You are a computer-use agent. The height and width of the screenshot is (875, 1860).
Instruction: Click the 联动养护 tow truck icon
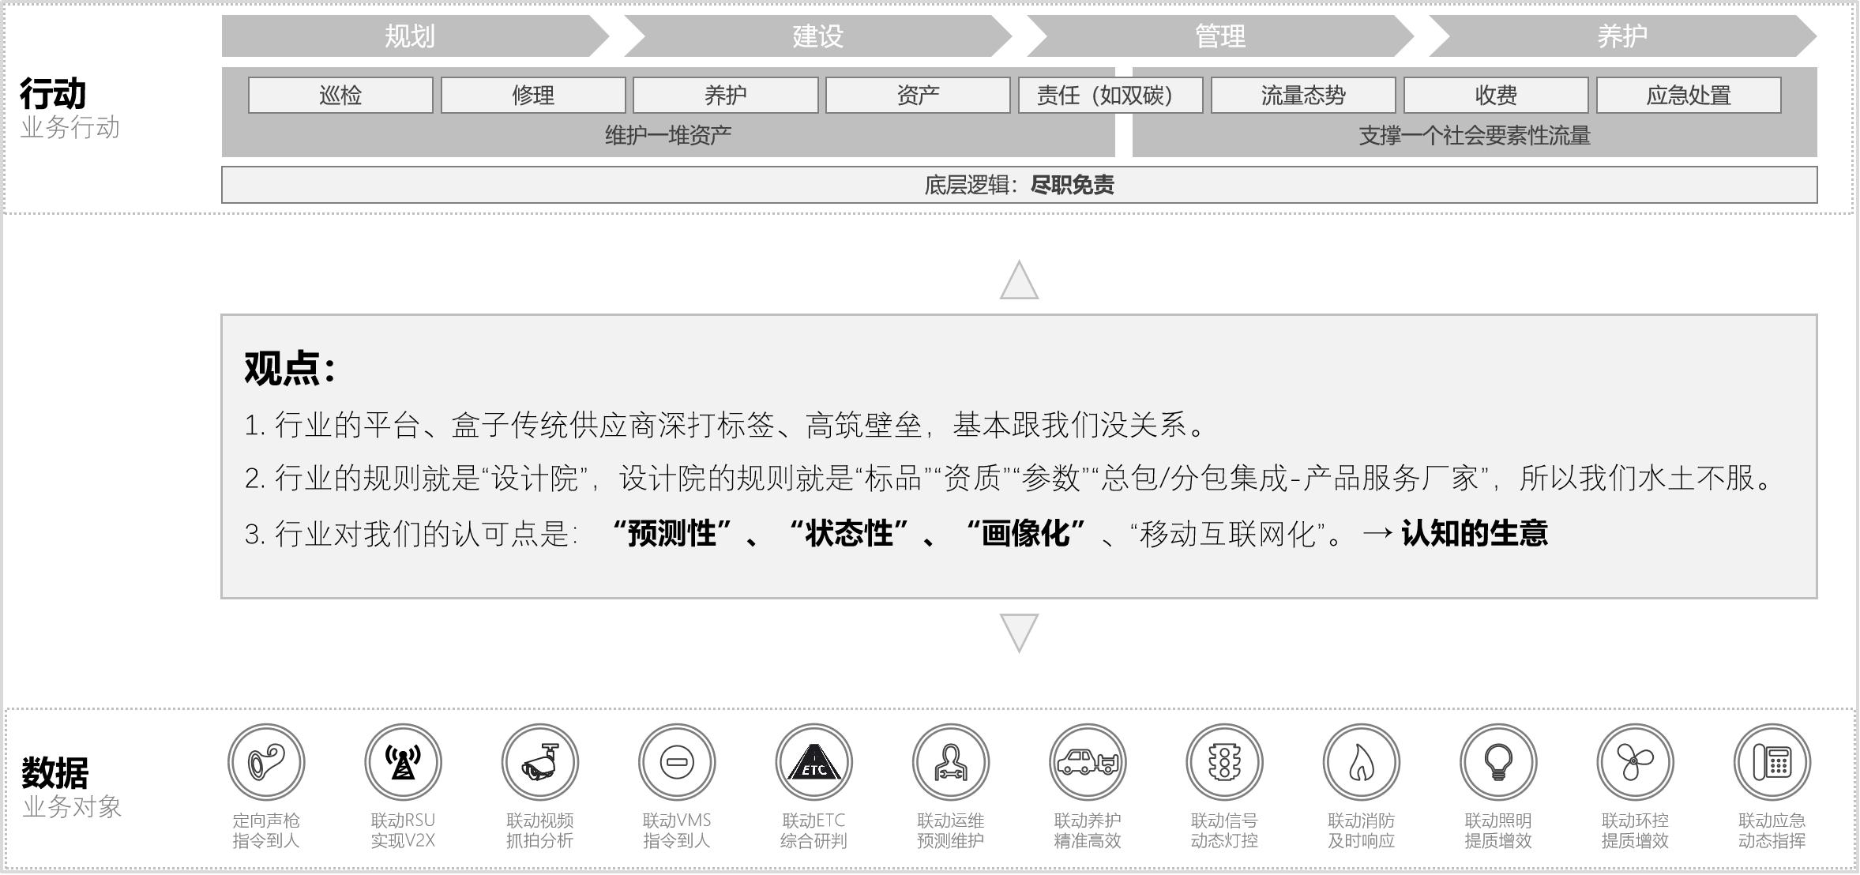click(x=1088, y=762)
